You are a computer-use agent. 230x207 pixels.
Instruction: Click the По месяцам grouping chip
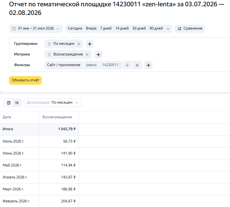(64, 44)
